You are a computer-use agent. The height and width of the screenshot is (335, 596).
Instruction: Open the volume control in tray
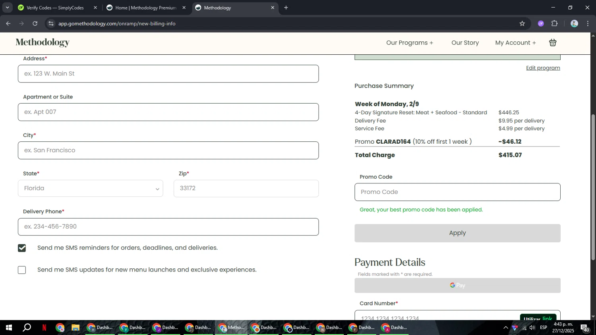point(532,327)
